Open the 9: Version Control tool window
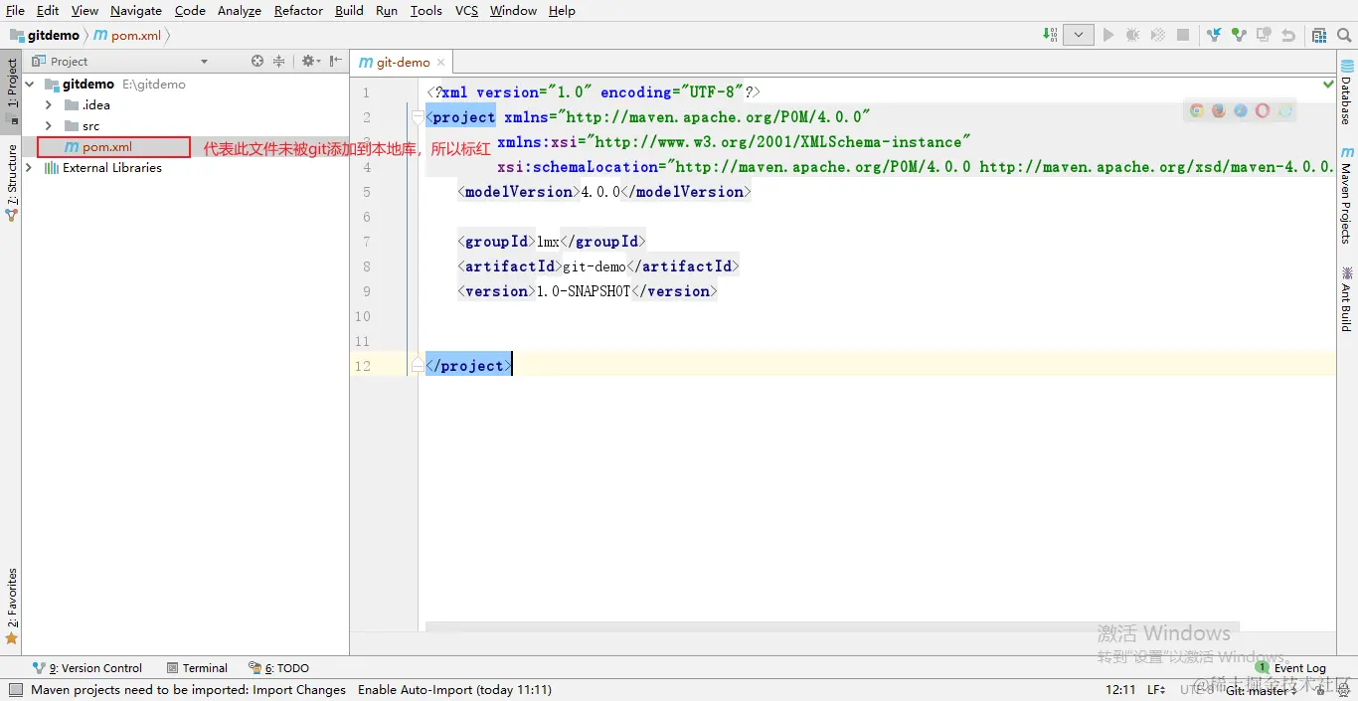Image resolution: width=1358 pixels, height=701 pixels. pyautogui.click(x=87, y=668)
